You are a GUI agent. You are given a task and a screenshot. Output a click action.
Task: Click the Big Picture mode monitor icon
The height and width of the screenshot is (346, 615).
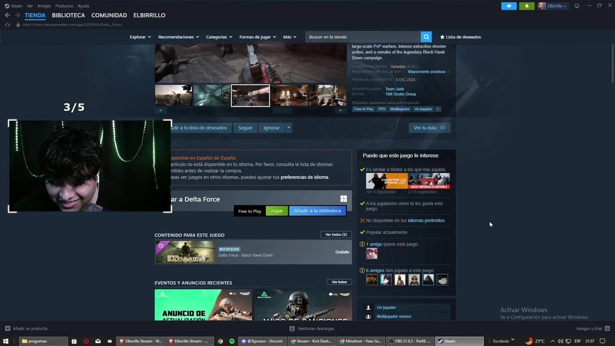577,6
